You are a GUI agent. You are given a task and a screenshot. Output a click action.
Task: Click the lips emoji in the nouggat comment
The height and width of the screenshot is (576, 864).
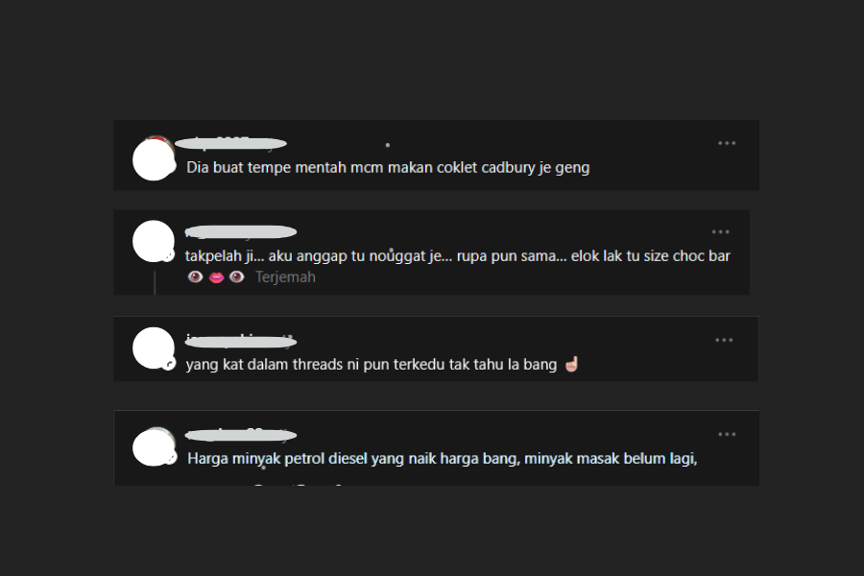217,277
